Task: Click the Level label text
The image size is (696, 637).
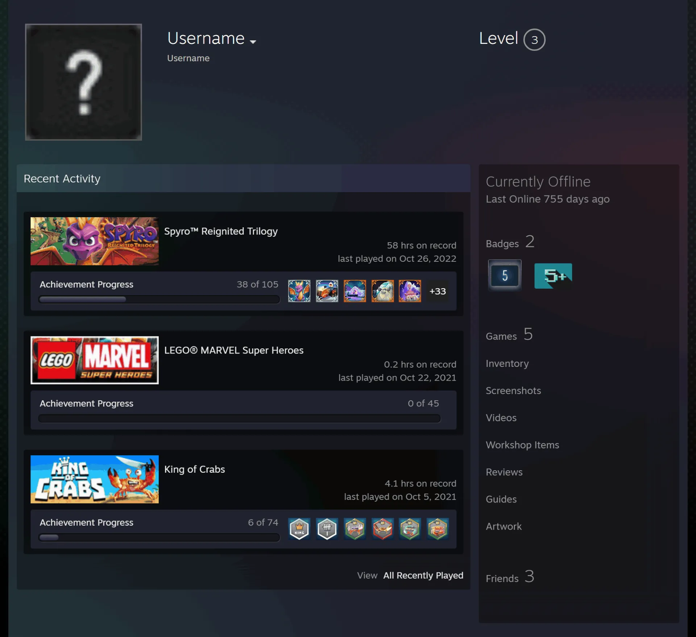Action: click(498, 38)
